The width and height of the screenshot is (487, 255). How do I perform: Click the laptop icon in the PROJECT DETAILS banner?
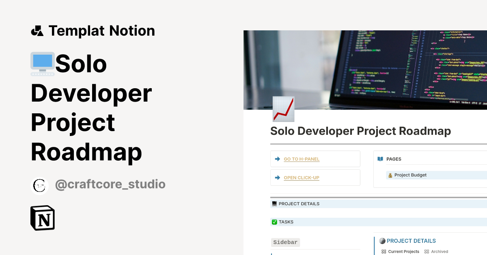tap(274, 204)
